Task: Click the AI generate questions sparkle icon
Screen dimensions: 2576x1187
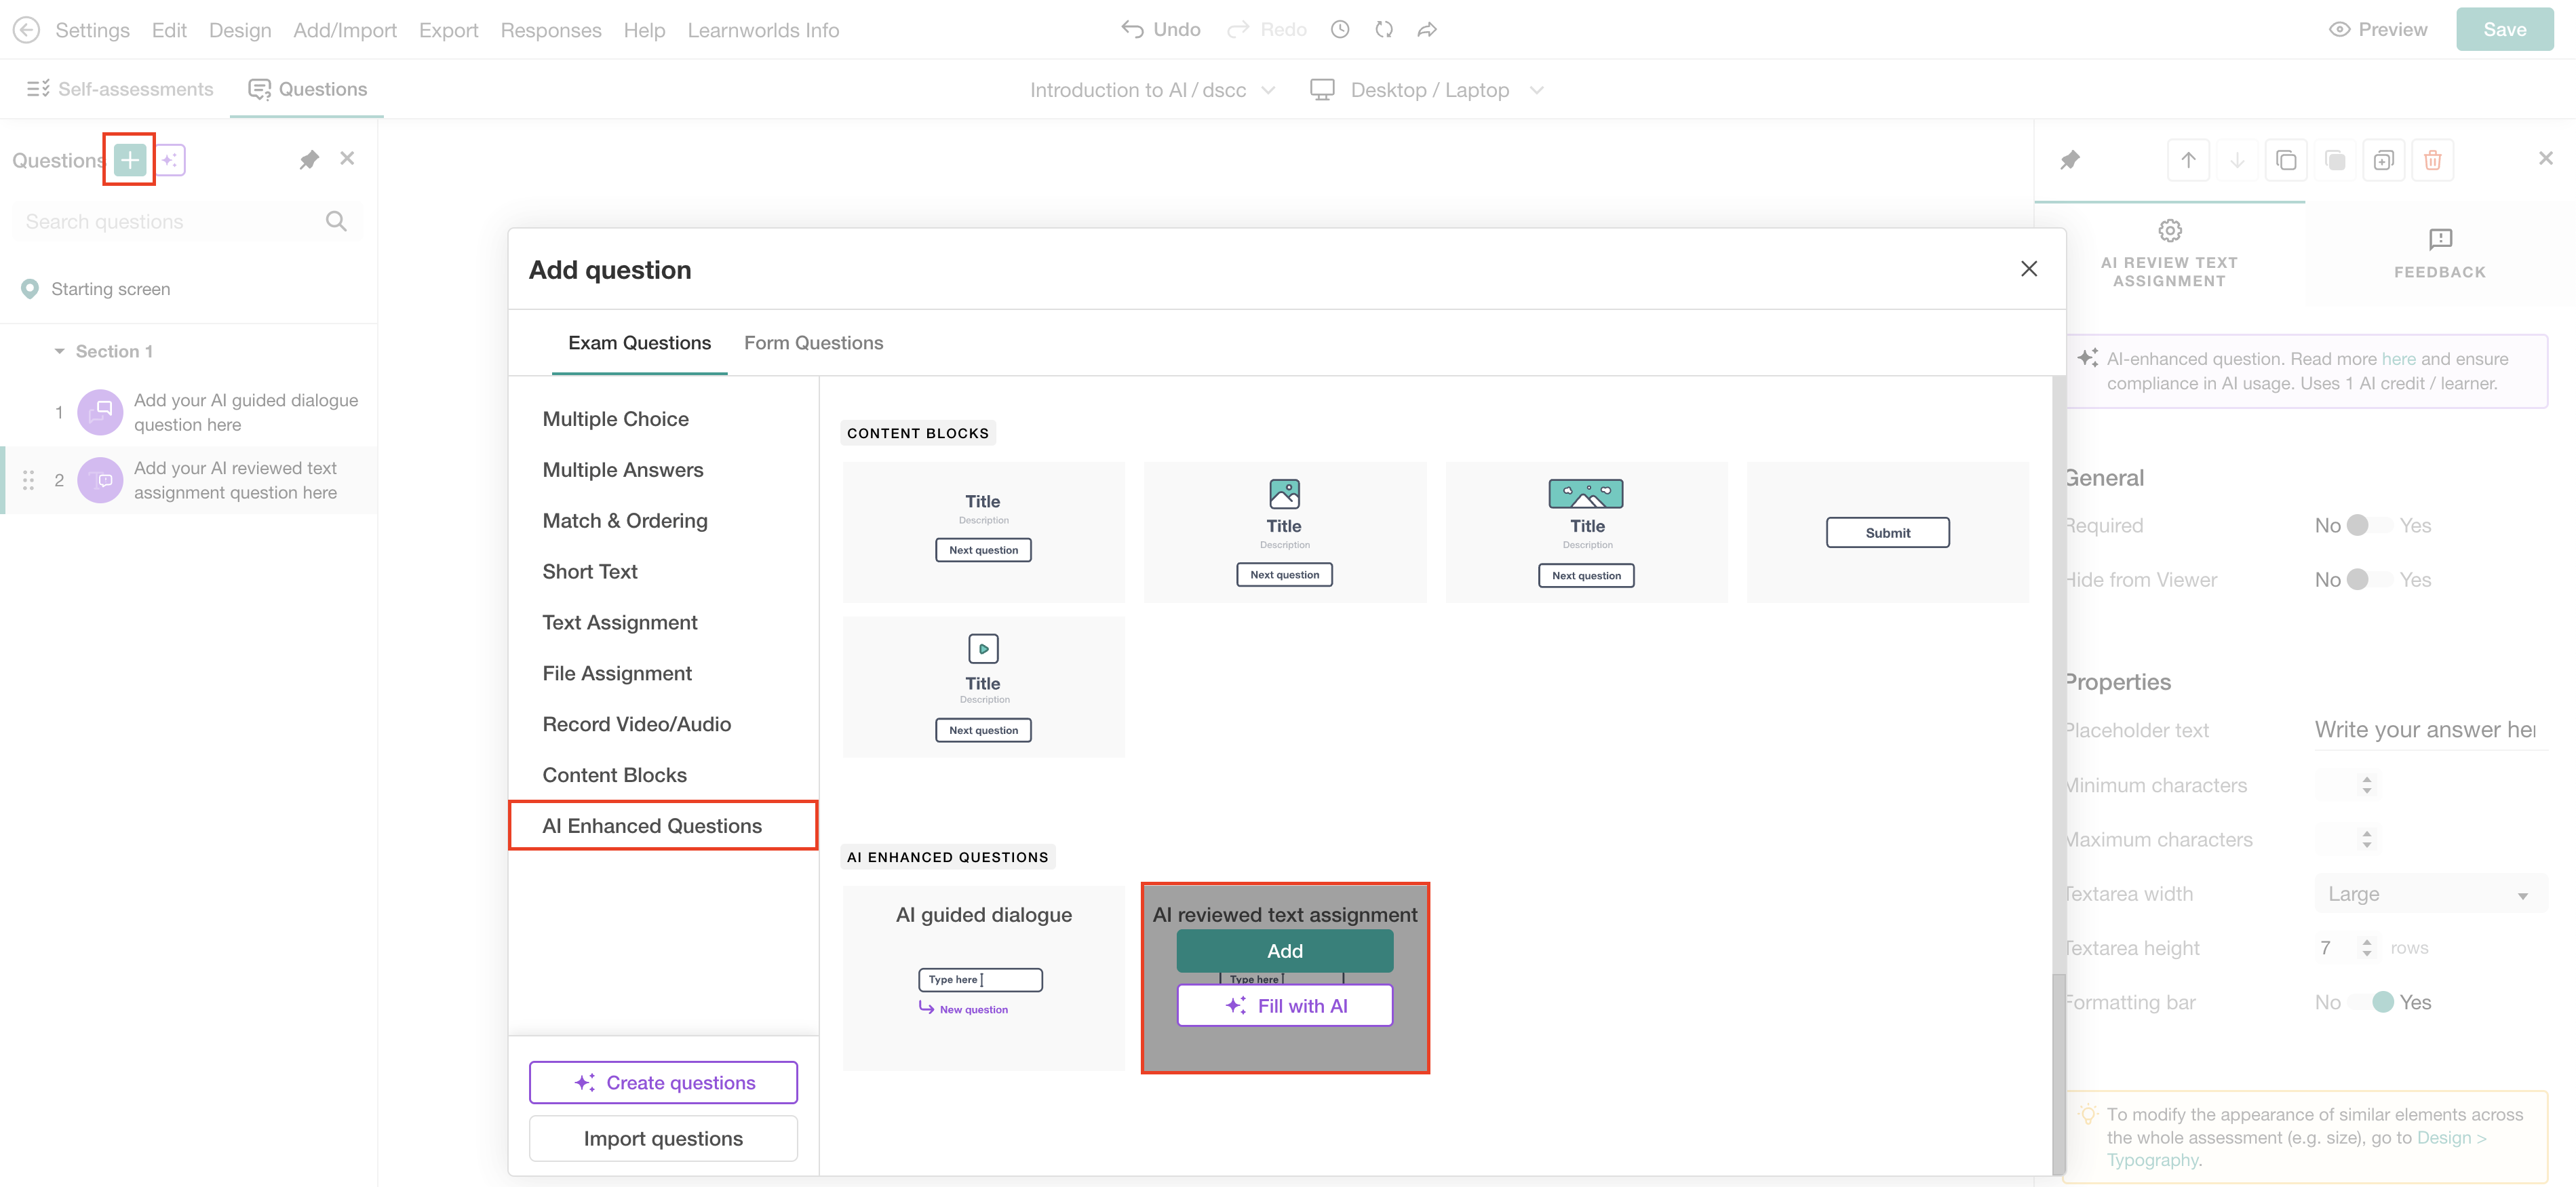Action: pyautogui.click(x=170, y=160)
